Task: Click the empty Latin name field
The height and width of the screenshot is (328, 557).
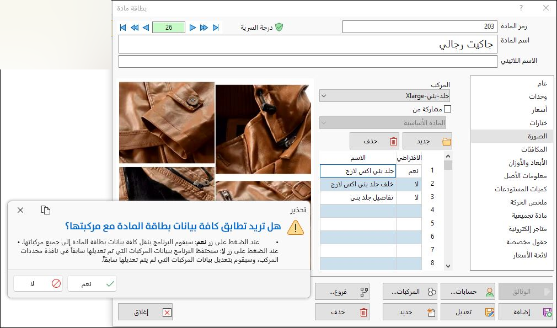Action: tap(308, 61)
